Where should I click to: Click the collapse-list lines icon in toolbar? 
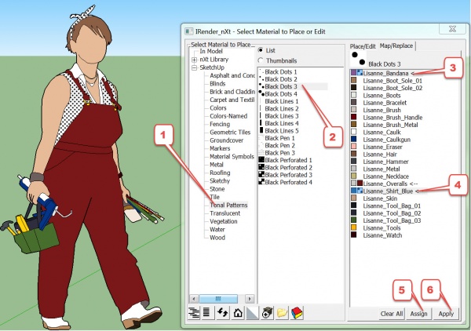(x=207, y=314)
